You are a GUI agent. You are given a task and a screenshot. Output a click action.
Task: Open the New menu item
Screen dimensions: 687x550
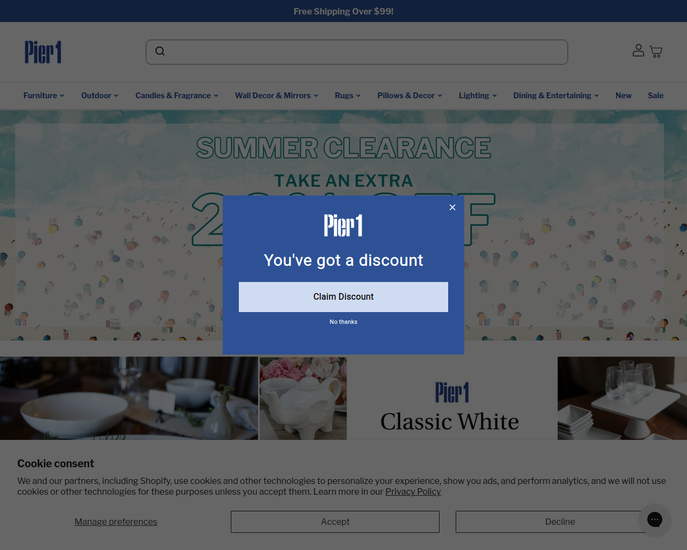[x=623, y=96]
